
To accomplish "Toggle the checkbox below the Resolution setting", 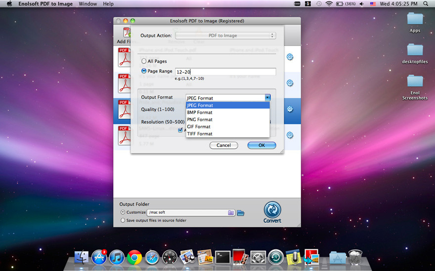I will tap(180, 130).
